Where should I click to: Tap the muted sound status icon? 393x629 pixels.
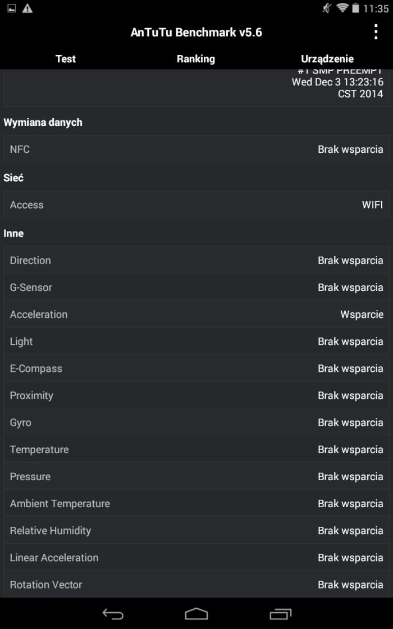coord(327,8)
